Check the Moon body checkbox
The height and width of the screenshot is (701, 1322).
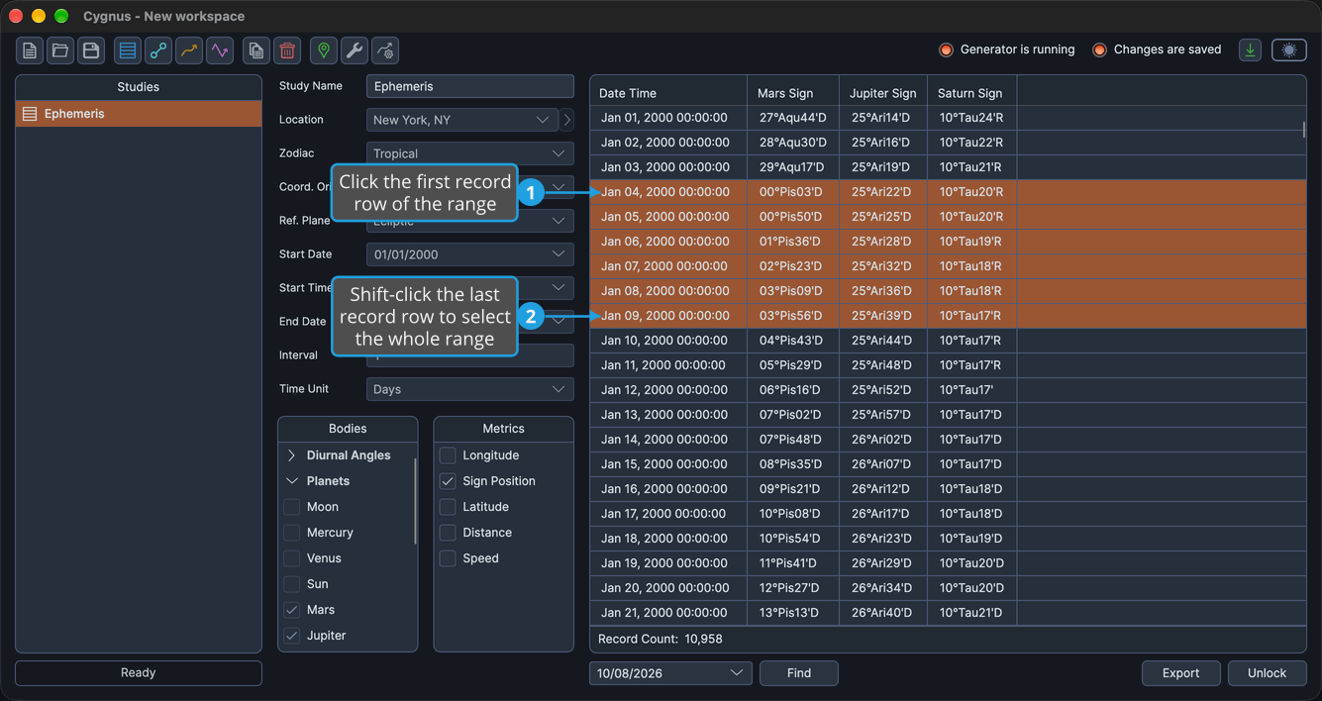point(292,507)
